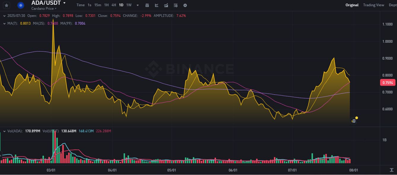Image resolution: width=397 pixels, height=175 pixels.
Task: Click the Cardano coin logo
Action: (21, 5)
